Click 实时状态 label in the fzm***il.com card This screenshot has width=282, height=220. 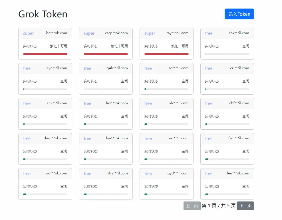(x=212, y=151)
